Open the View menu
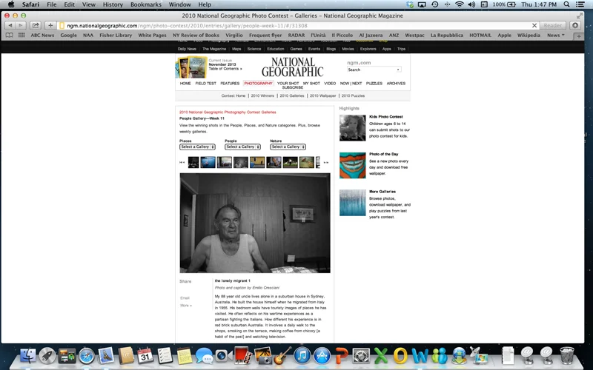 tap(89, 4)
